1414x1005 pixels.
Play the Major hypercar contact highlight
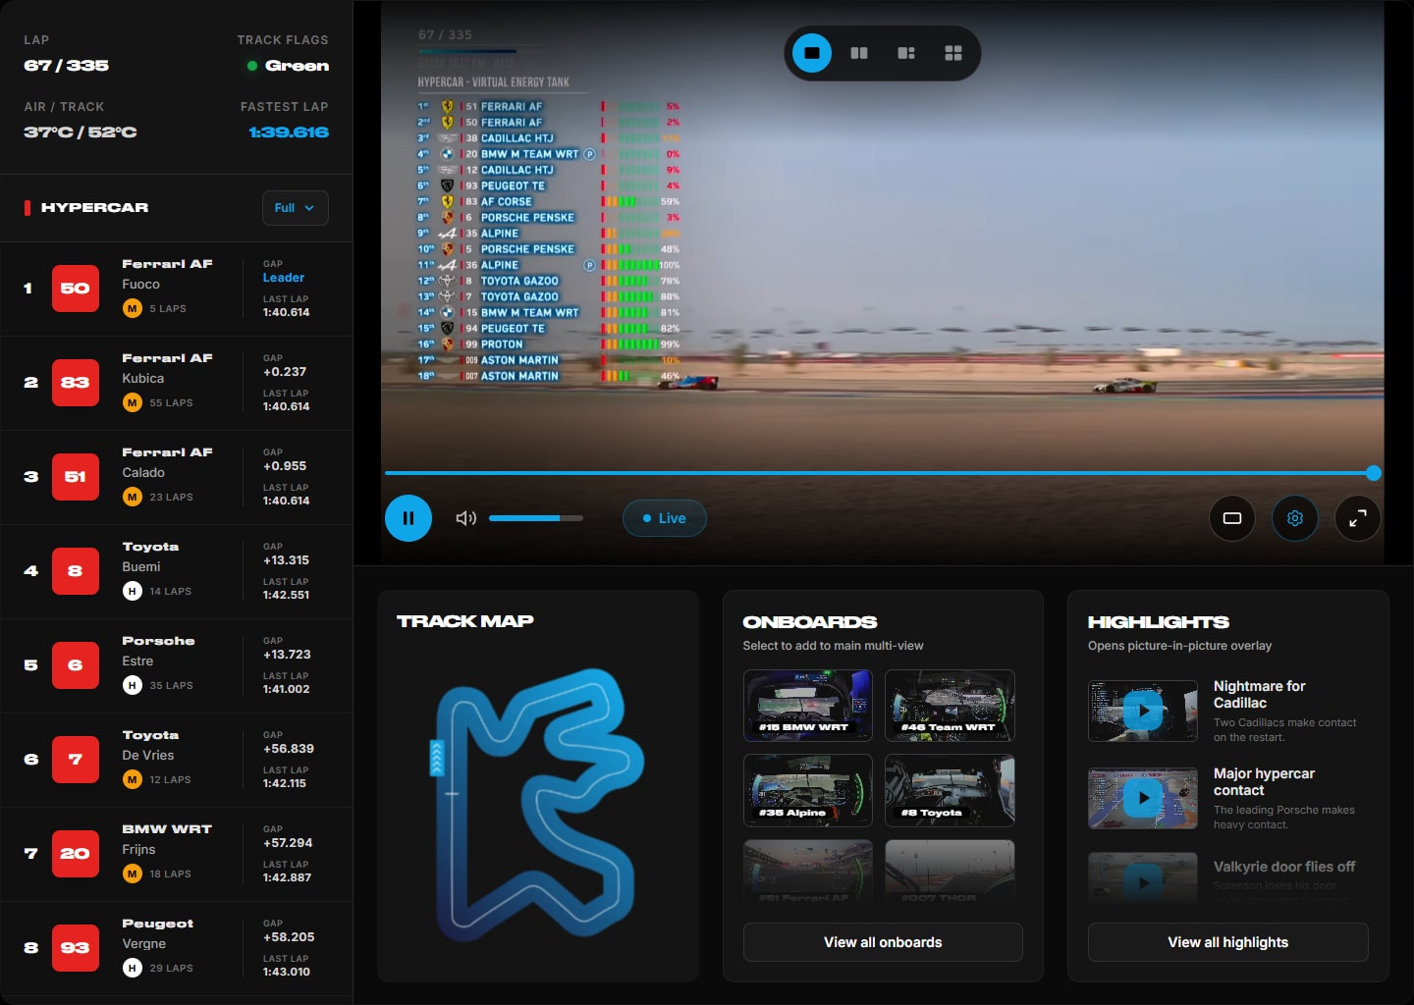(1143, 798)
